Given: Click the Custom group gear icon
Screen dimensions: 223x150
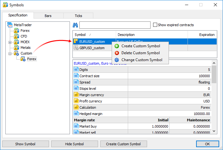Looking at the screenshot, I should [x=16, y=53].
